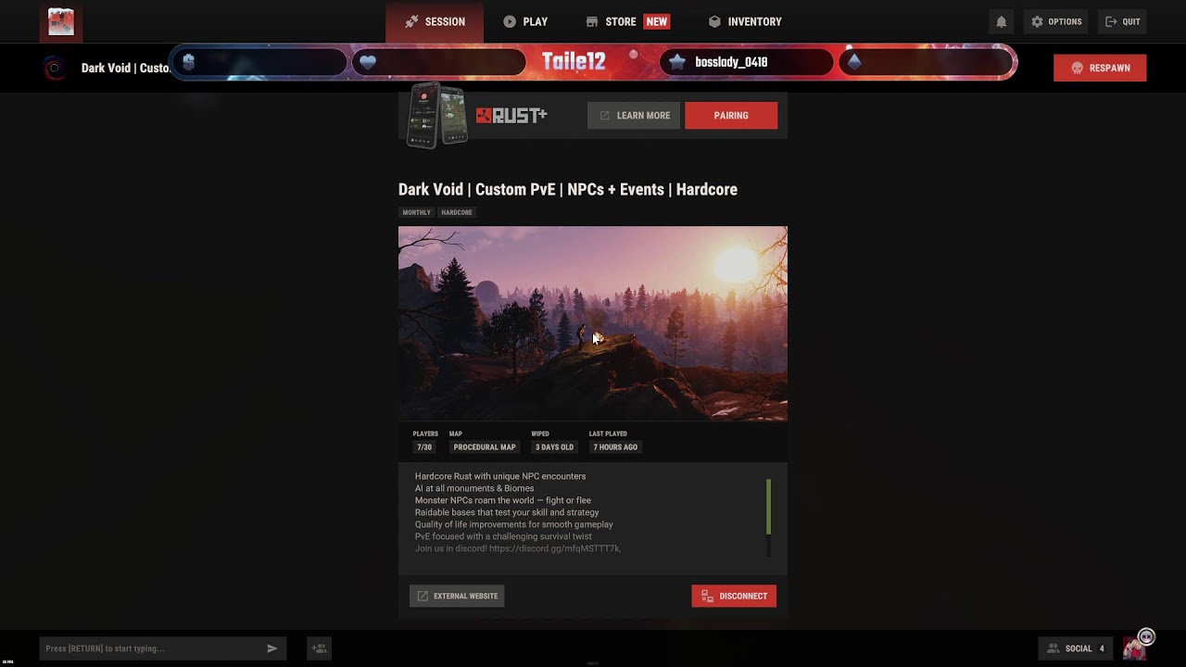Click Learn More about Rust+

click(x=634, y=116)
